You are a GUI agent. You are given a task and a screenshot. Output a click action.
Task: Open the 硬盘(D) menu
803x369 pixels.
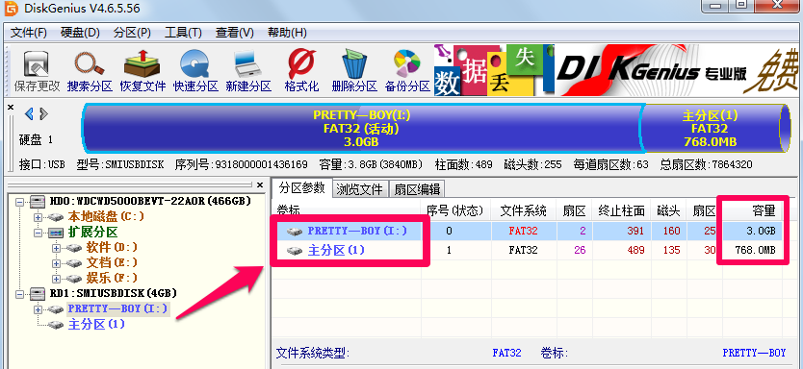pos(80,33)
